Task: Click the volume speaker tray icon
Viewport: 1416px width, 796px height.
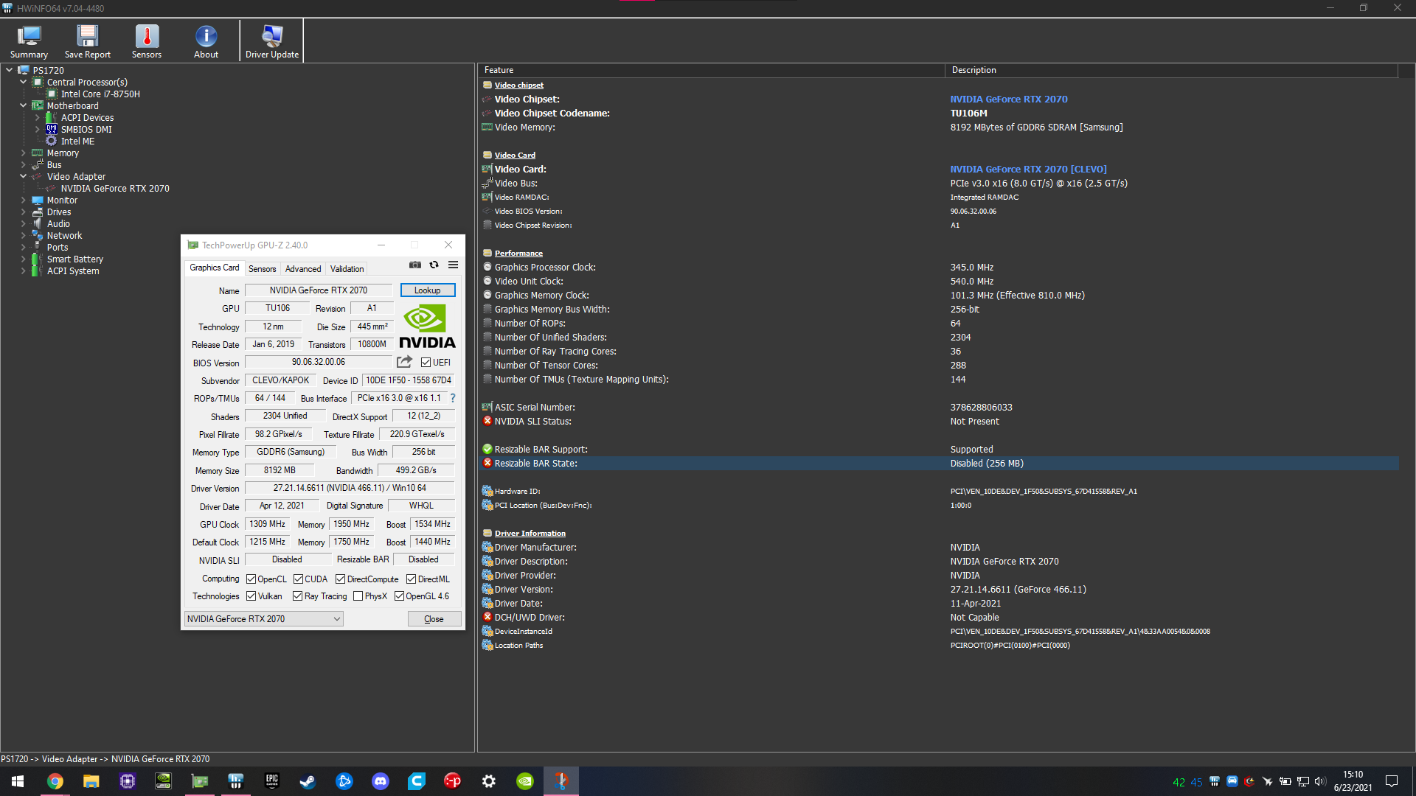Action: 1319,781
